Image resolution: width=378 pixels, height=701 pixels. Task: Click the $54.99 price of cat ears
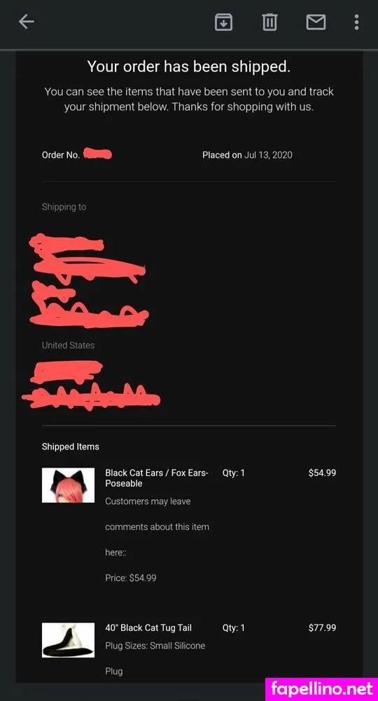322,472
